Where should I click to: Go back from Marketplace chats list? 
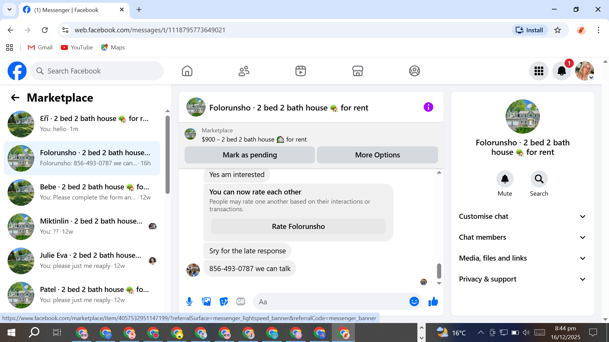pos(15,98)
